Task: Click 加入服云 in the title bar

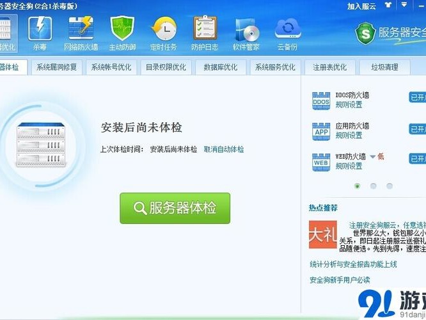Action: (361, 6)
